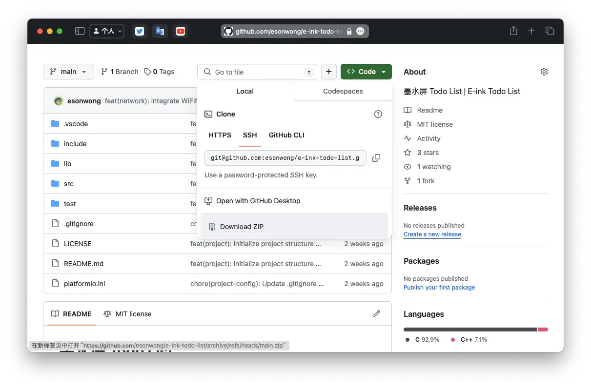The width and height of the screenshot is (591, 388).
Task: Open the 个人 profile dropdown
Action: click(x=107, y=31)
